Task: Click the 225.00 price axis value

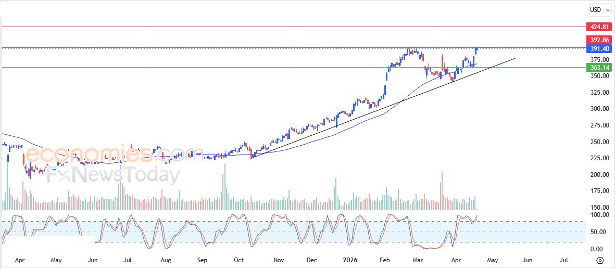Action: [x=600, y=158]
